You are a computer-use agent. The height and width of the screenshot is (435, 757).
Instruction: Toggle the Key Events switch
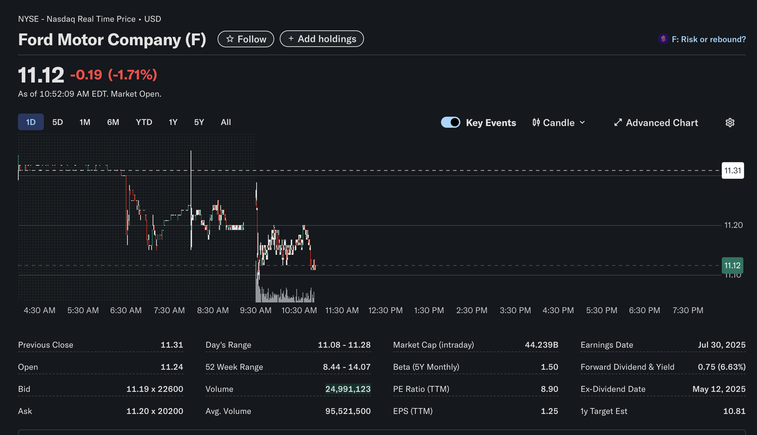[x=450, y=123]
